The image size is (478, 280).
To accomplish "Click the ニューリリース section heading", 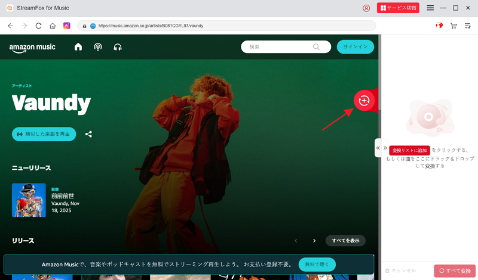I will pyautogui.click(x=32, y=168).
